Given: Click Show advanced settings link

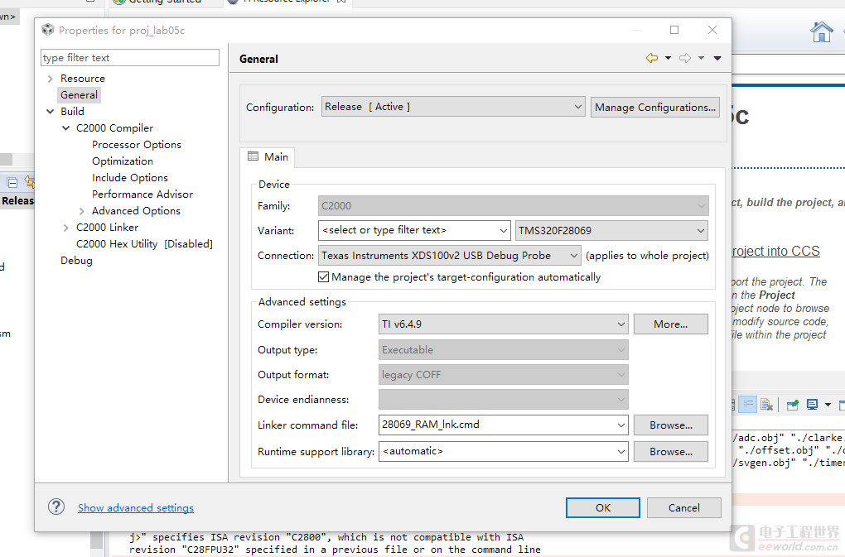Looking at the screenshot, I should pyautogui.click(x=136, y=507).
